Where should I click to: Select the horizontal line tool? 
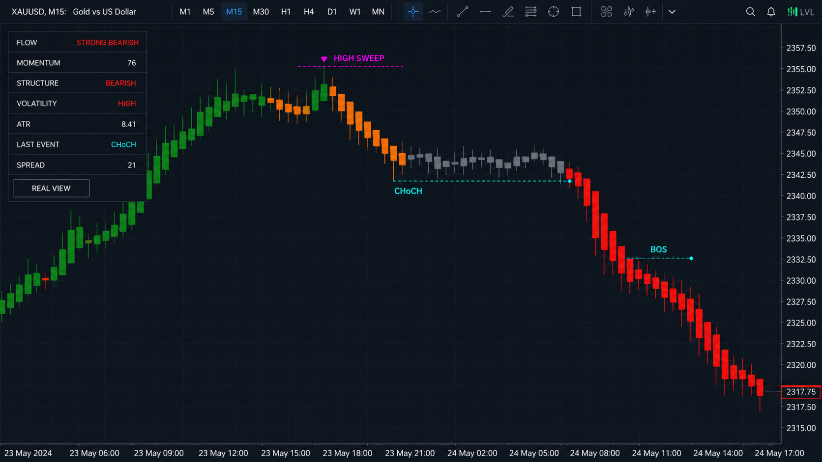pos(485,12)
